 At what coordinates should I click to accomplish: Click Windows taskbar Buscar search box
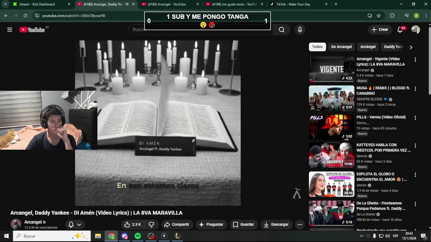[x=52, y=236]
